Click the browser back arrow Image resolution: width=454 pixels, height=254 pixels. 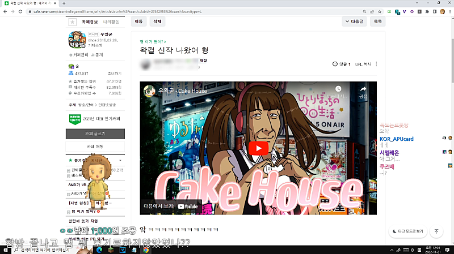(5, 11)
